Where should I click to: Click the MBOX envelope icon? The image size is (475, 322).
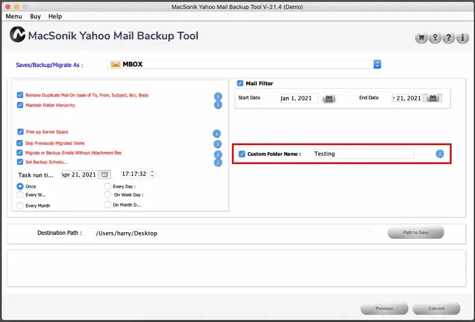click(115, 64)
